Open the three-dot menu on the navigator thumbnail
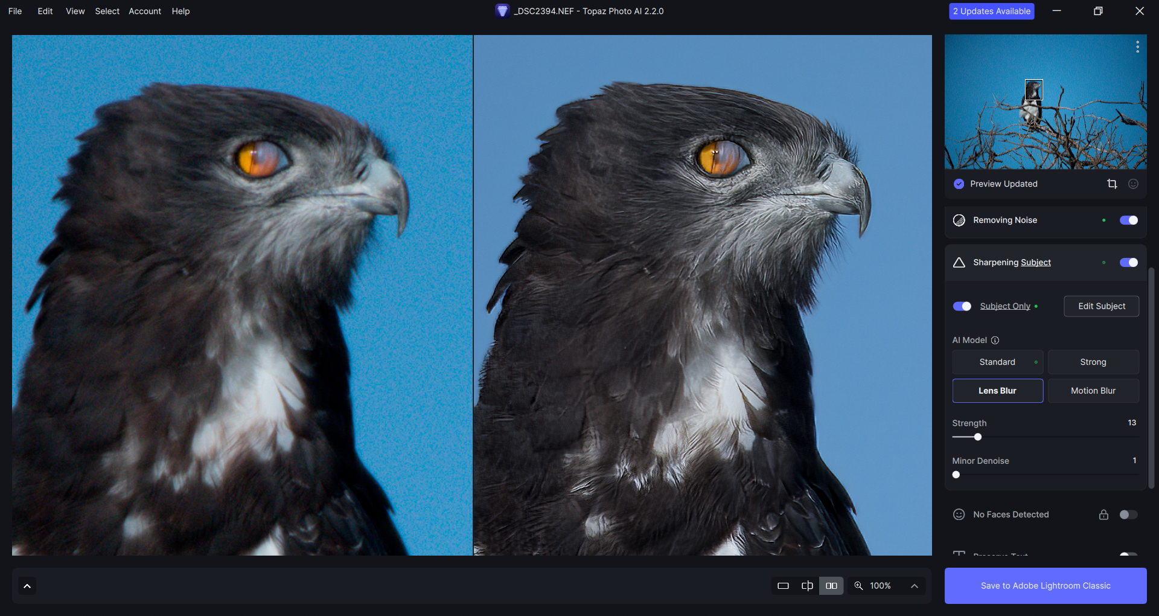This screenshot has width=1159, height=616. (x=1137, y=47)
